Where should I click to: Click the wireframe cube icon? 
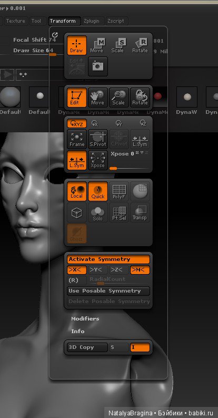tap(77, 212)
